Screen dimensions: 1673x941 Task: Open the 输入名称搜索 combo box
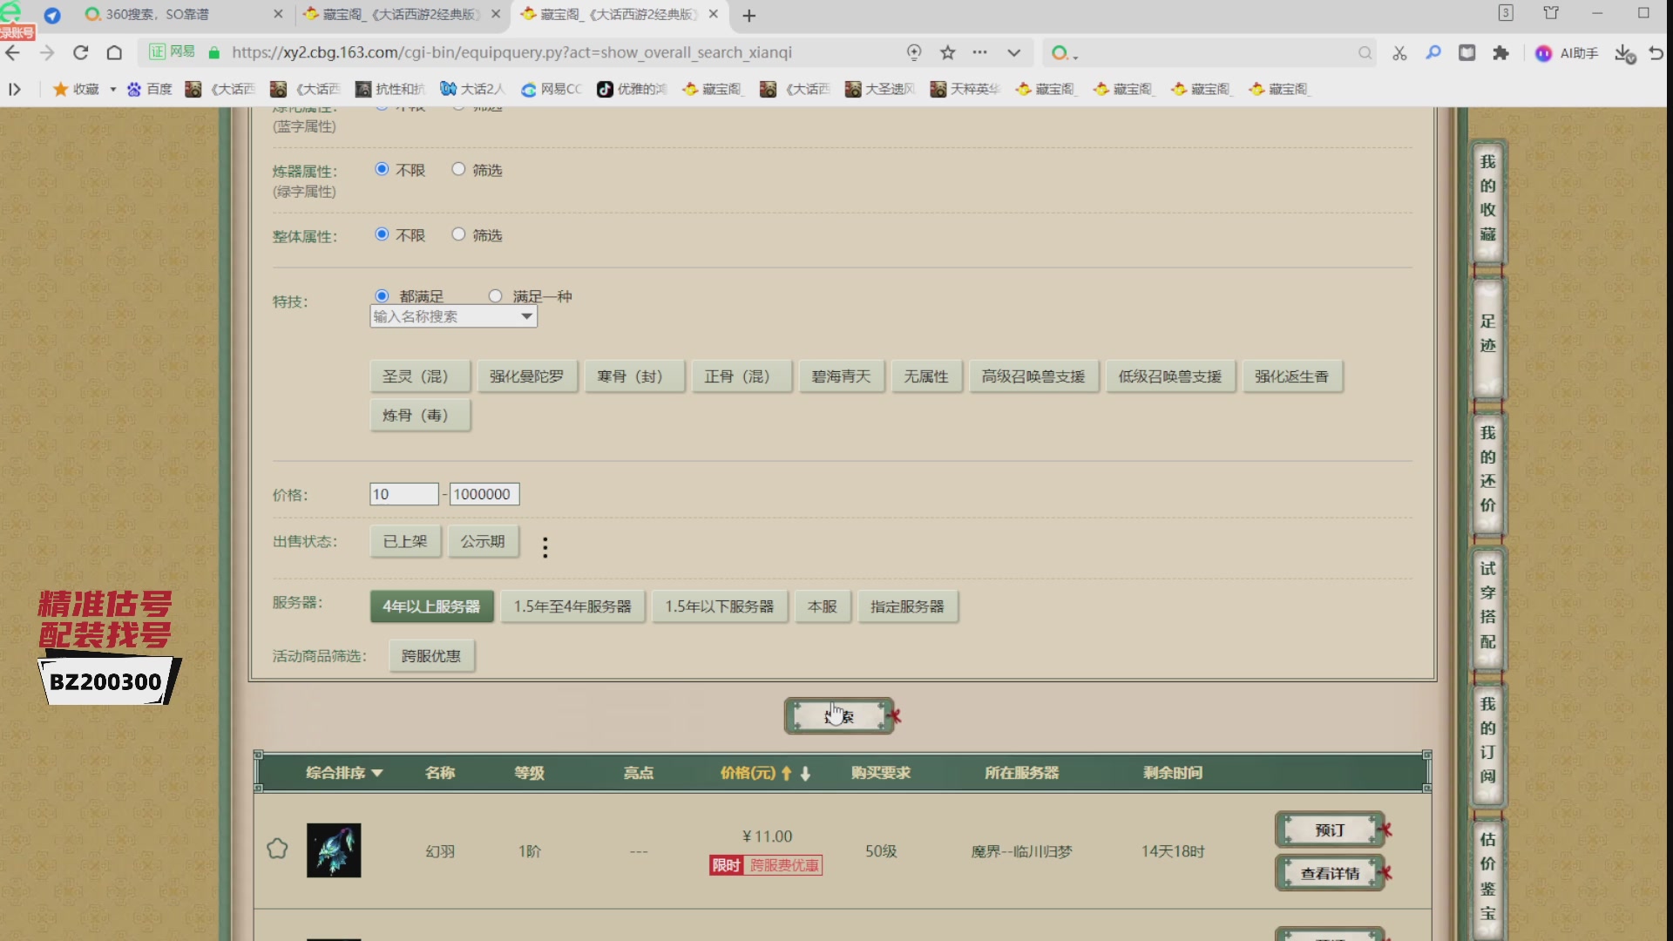(x=453, y=316)
